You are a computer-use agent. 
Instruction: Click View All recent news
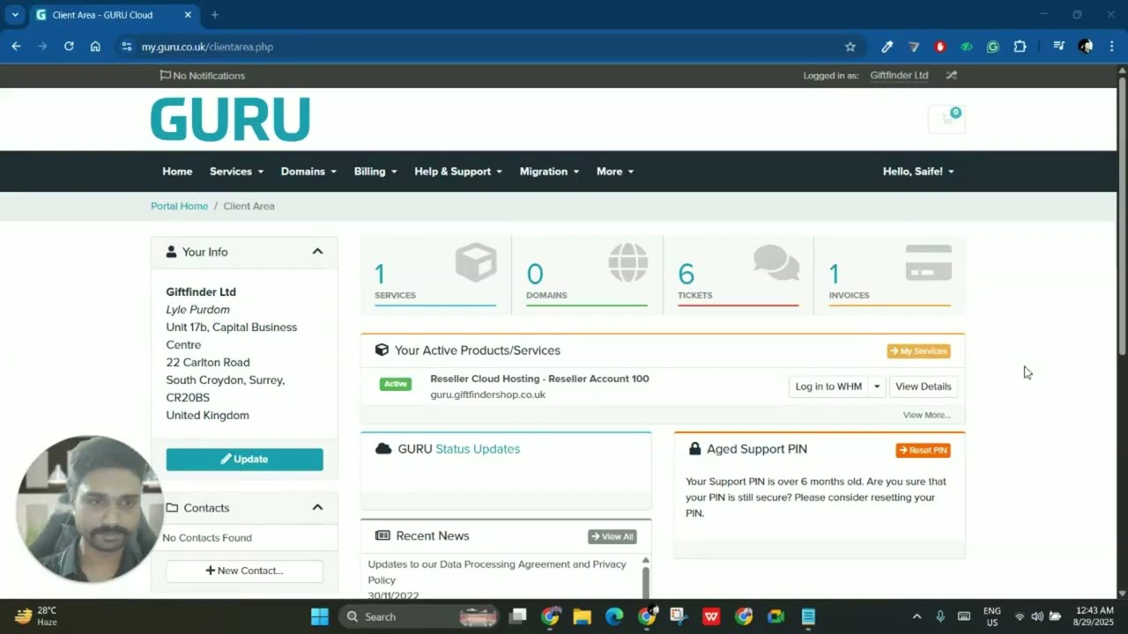click(612, 536)
